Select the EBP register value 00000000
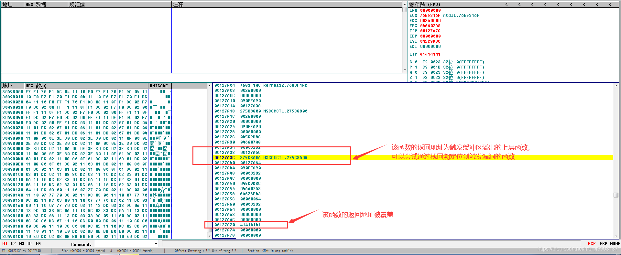 point(430,36)
